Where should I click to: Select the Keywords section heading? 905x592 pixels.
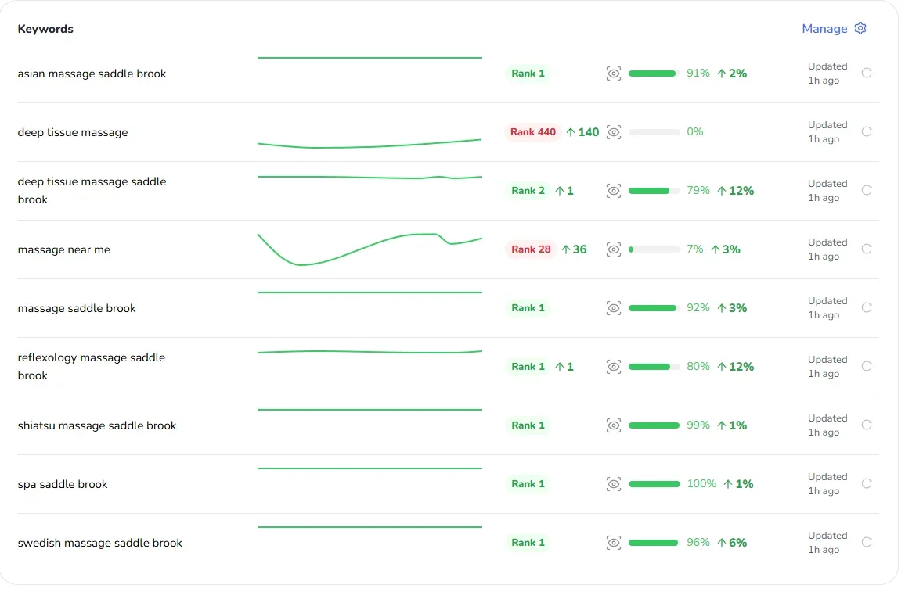pos(45,29)
